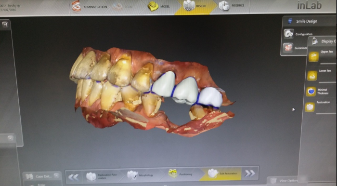Screen dimensions: 337x186
Task: Toggle Minimal Thickness display
Action: click(311, 92)
